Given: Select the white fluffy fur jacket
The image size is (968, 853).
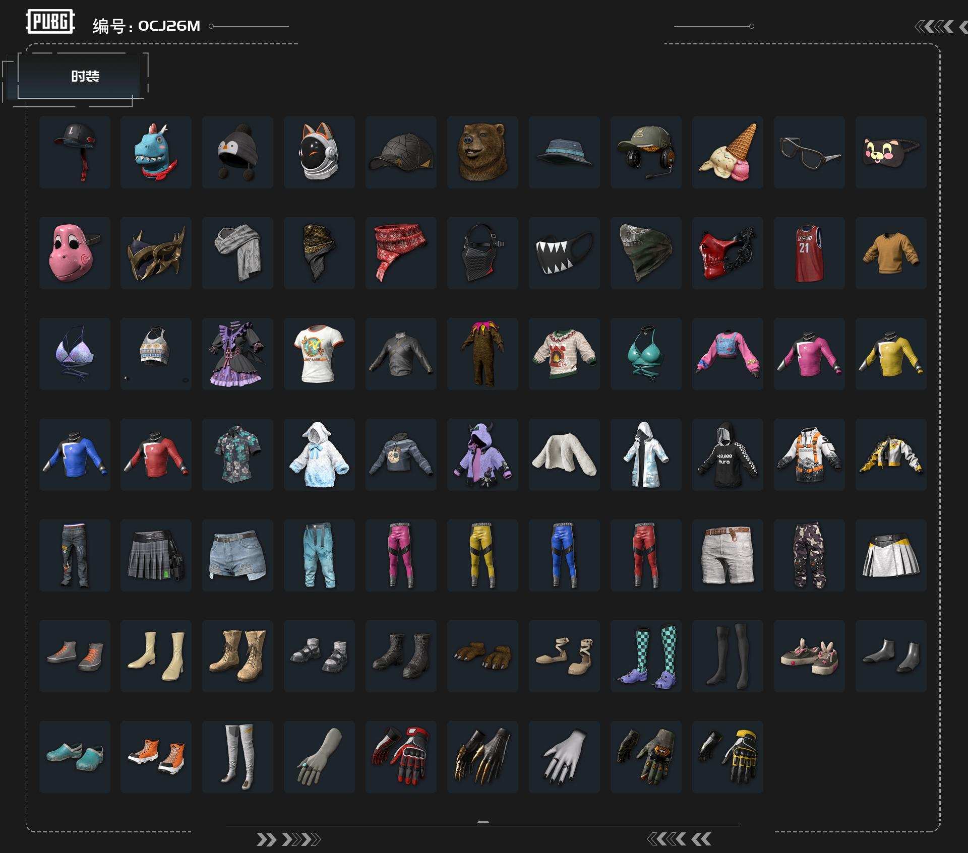Looking at the screenshot, I should [x=564, y=454].
